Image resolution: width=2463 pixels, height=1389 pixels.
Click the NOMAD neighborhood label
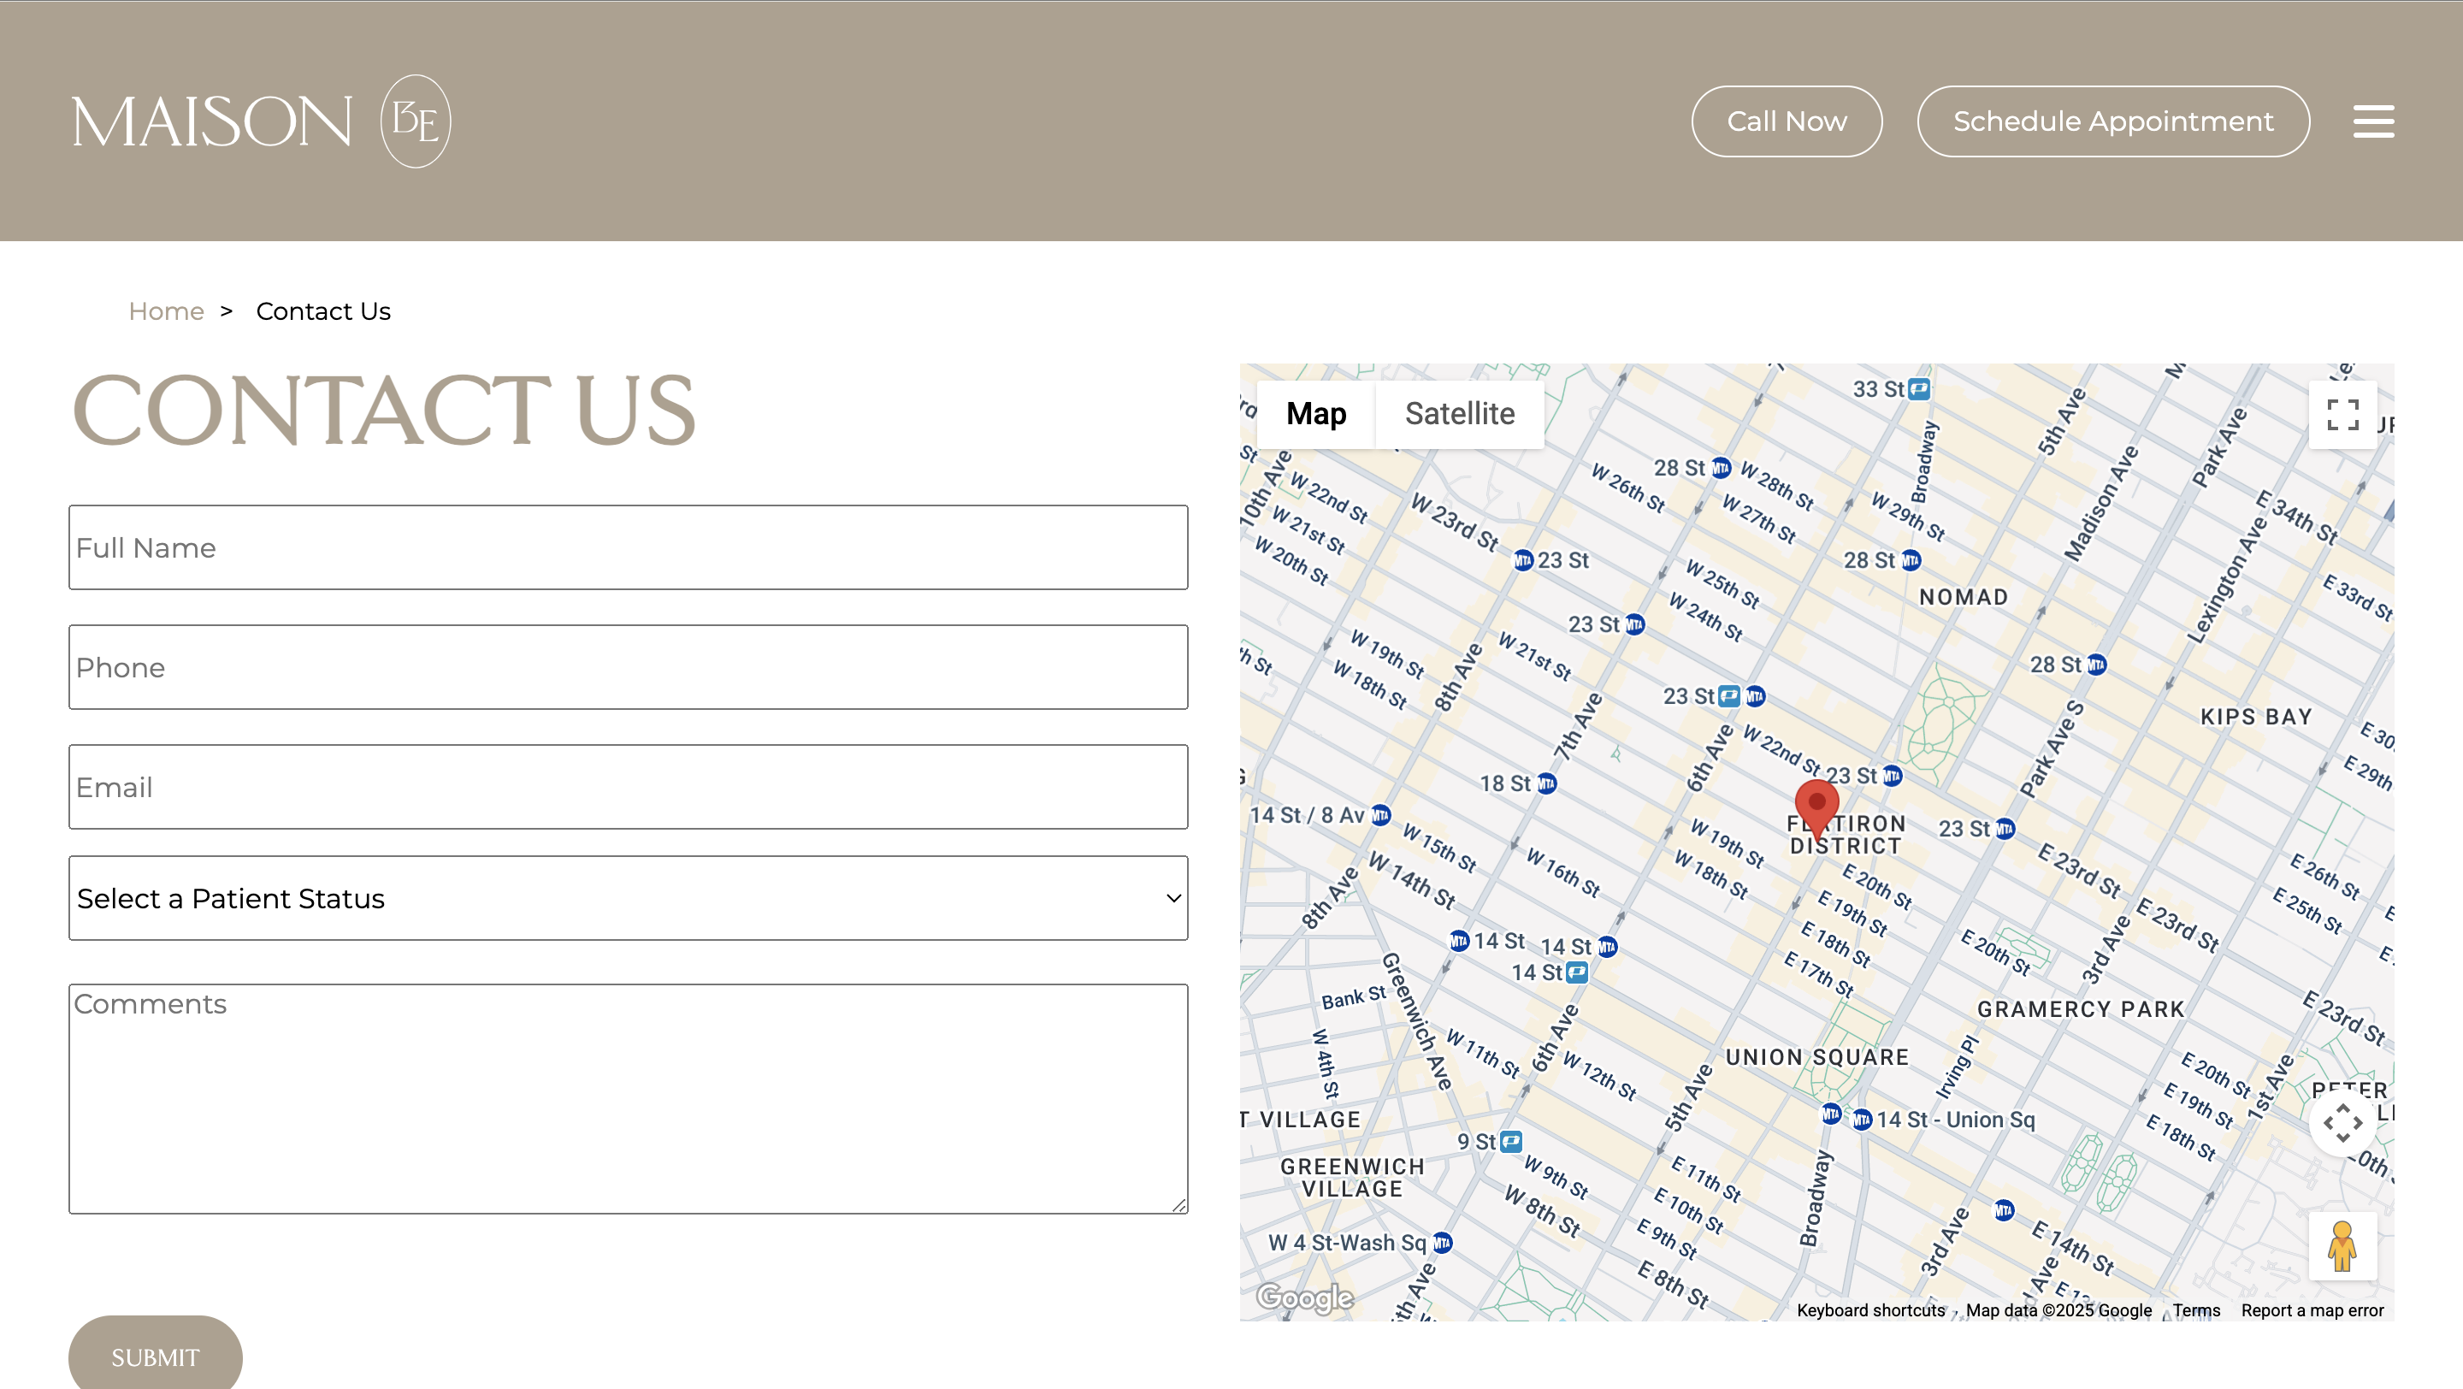point(1964,596)
